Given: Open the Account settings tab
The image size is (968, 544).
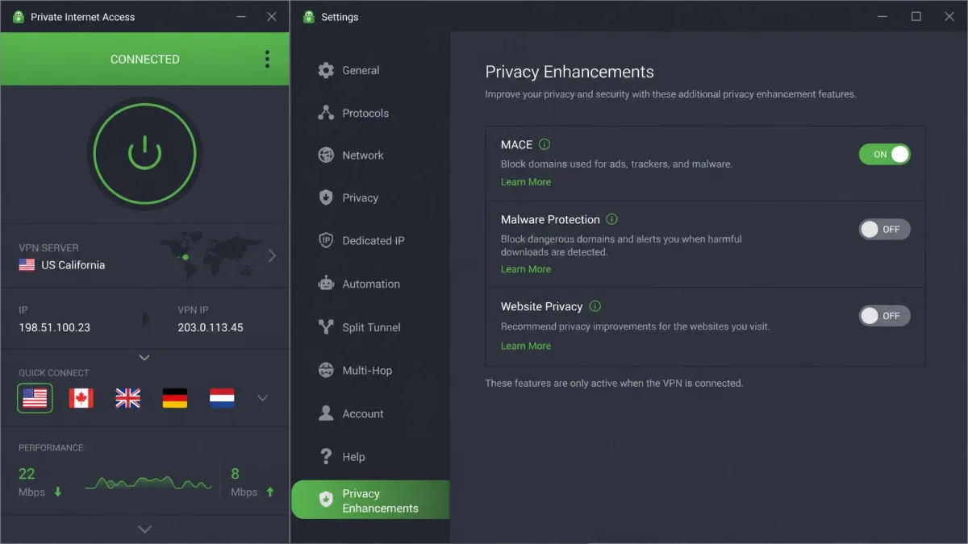Looking at the screenshot, I should point(370,413).
